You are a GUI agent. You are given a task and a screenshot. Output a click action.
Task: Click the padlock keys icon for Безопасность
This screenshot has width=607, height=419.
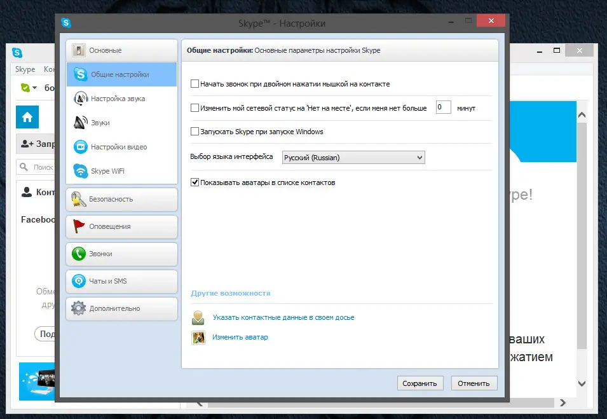[79, 199]
